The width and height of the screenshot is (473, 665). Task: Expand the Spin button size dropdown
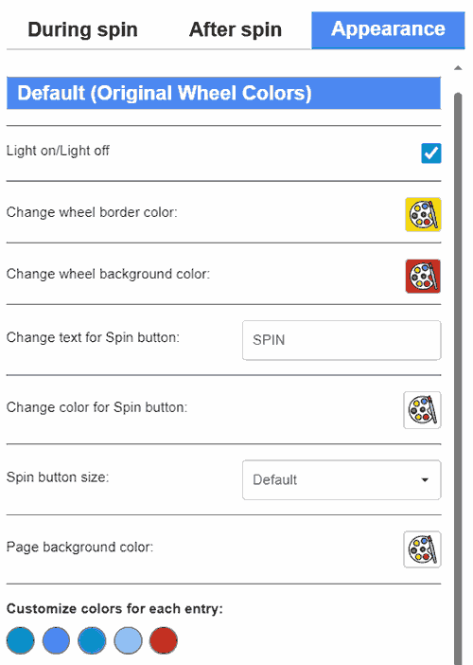(x=342, y=479)
